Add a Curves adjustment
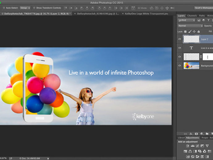 (197, 146)
